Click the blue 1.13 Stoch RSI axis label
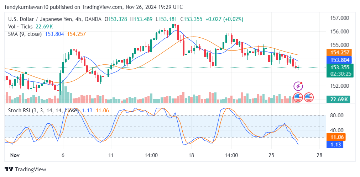This screenshot has width=360, height=177. 335,144
